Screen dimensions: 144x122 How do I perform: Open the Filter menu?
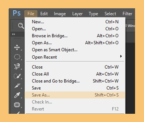click(x=128, y=14)
